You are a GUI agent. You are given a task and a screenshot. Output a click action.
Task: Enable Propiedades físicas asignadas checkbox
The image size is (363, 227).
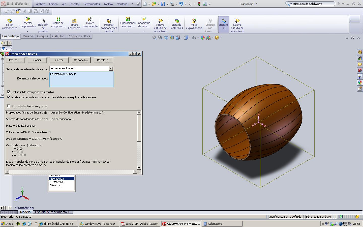[x=9, y=106]
